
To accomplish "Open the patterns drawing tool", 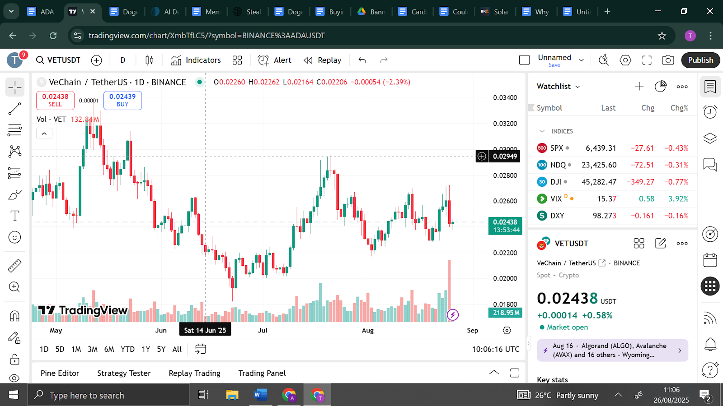I will click(15, 151).
